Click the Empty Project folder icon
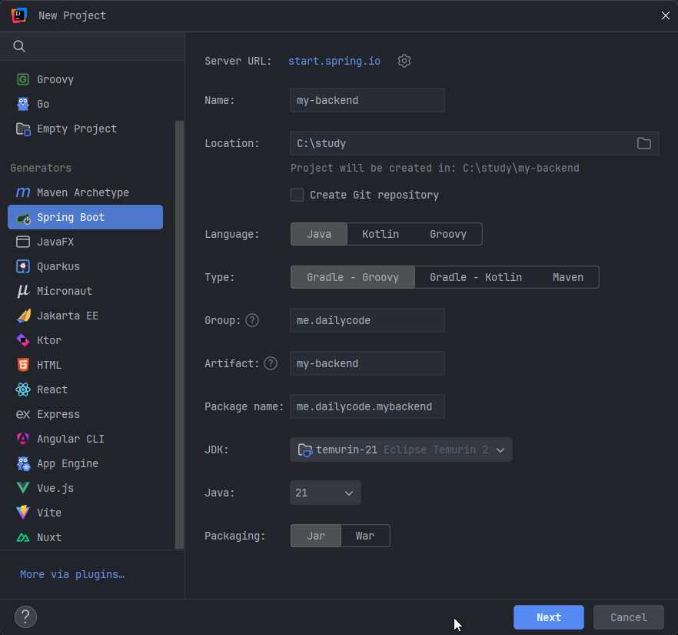Screen dimensions: 678x635 23,129
